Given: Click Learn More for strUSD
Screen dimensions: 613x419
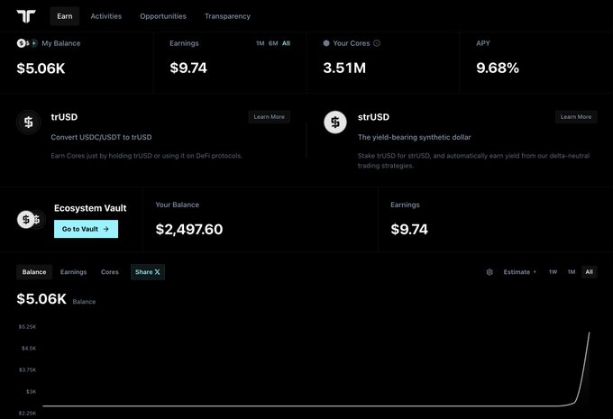Looking at the screenshot, I should click(576, 117).
